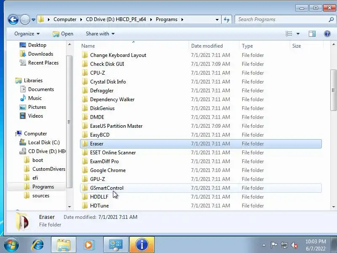Click the HDDLLF folder icon

(x=85, y=196)
